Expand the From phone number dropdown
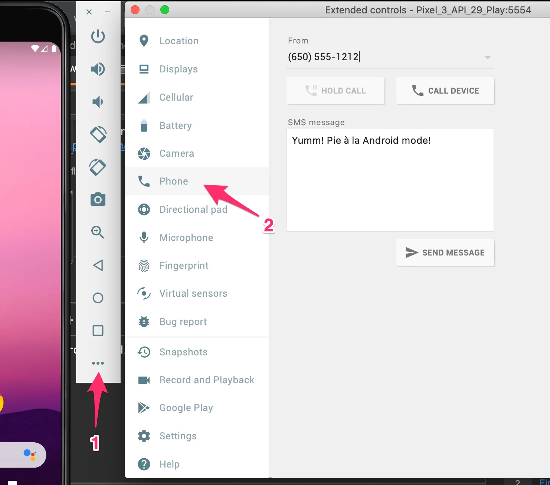The image size is (550, 485). coord(488,57)
